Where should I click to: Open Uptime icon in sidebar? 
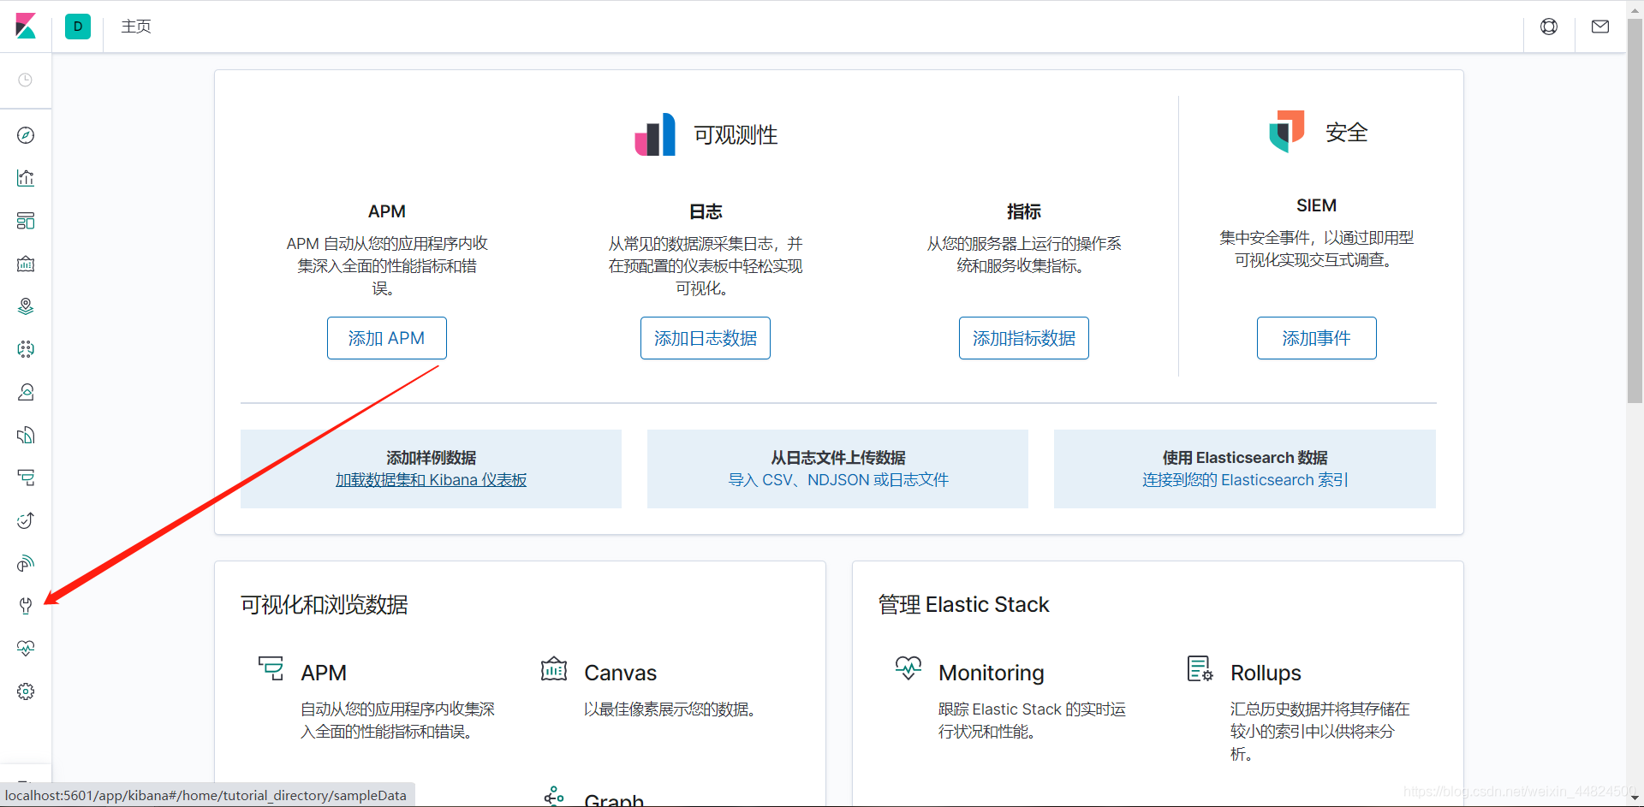(26, 520)
